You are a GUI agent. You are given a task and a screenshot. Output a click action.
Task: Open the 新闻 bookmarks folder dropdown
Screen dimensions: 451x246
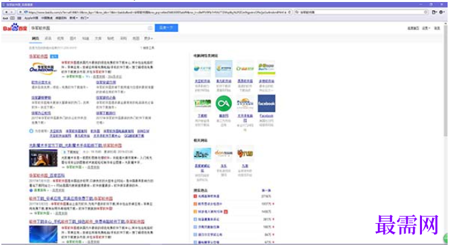point(74,18)
